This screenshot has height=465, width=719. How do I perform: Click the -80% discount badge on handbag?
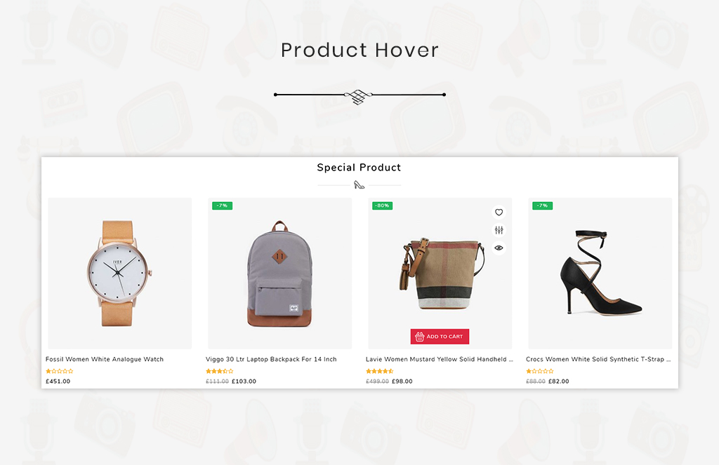coord(383,205)
